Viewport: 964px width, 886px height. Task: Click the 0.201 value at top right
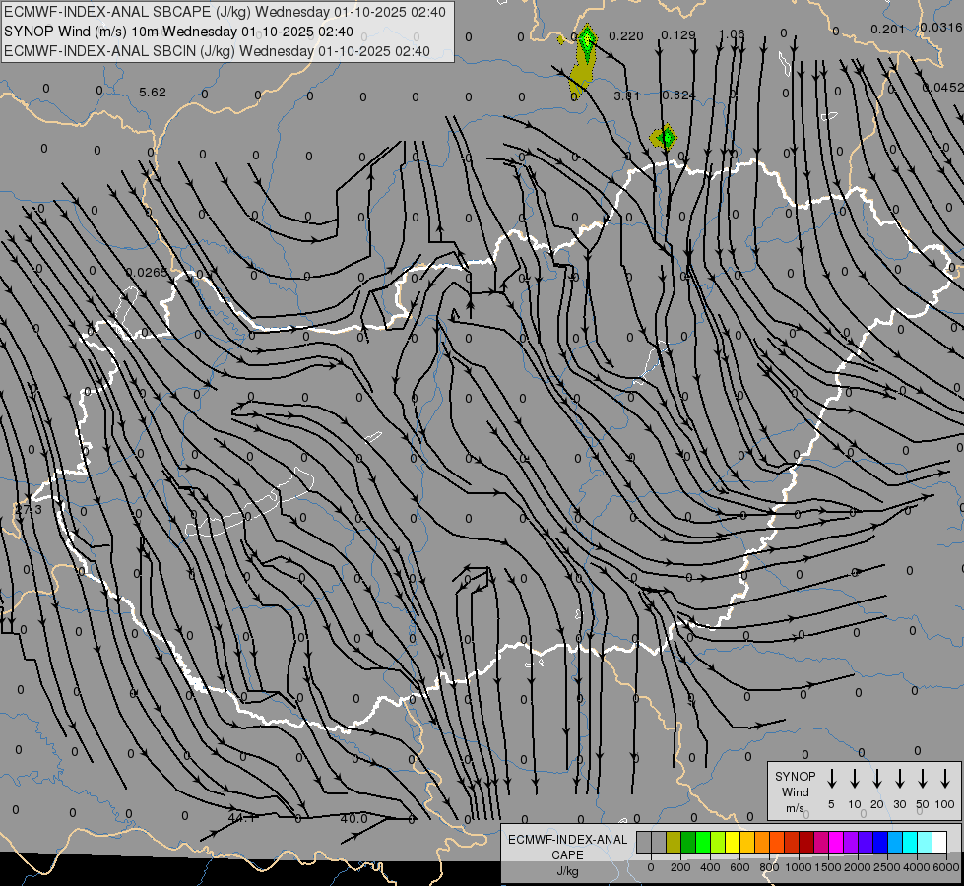[888, 29]
